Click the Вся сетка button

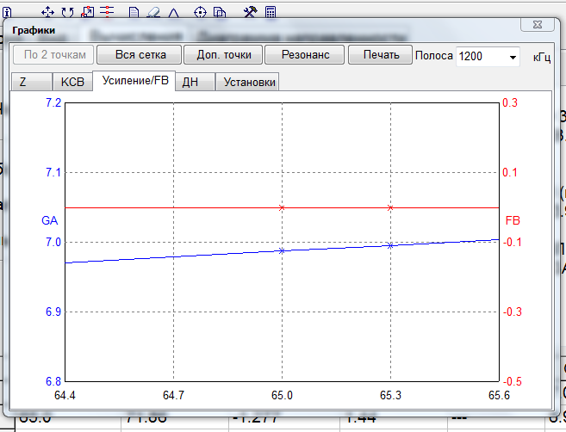click(140, 55)
